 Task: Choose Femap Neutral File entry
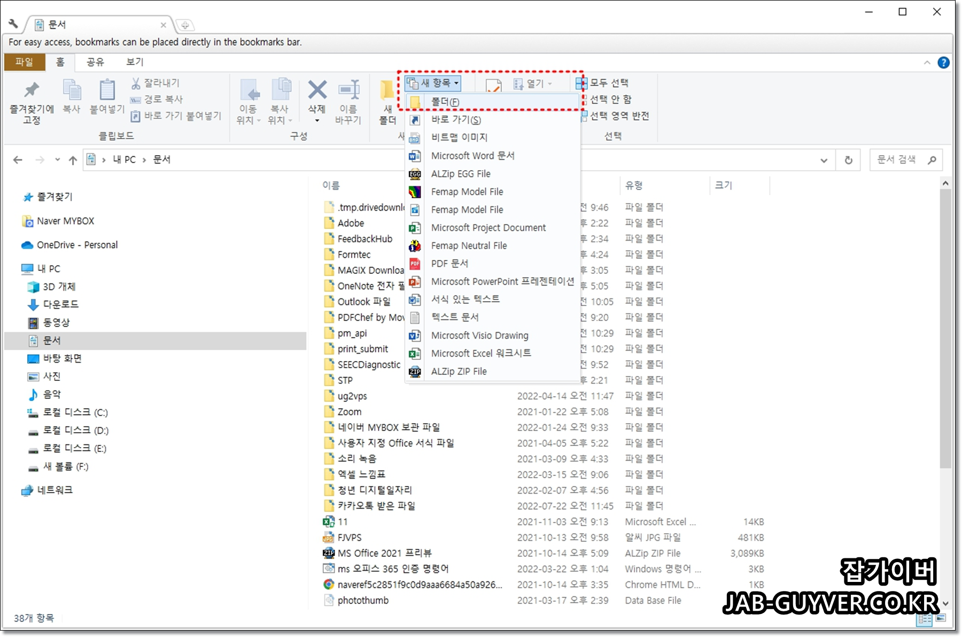[x=492, y=245]
